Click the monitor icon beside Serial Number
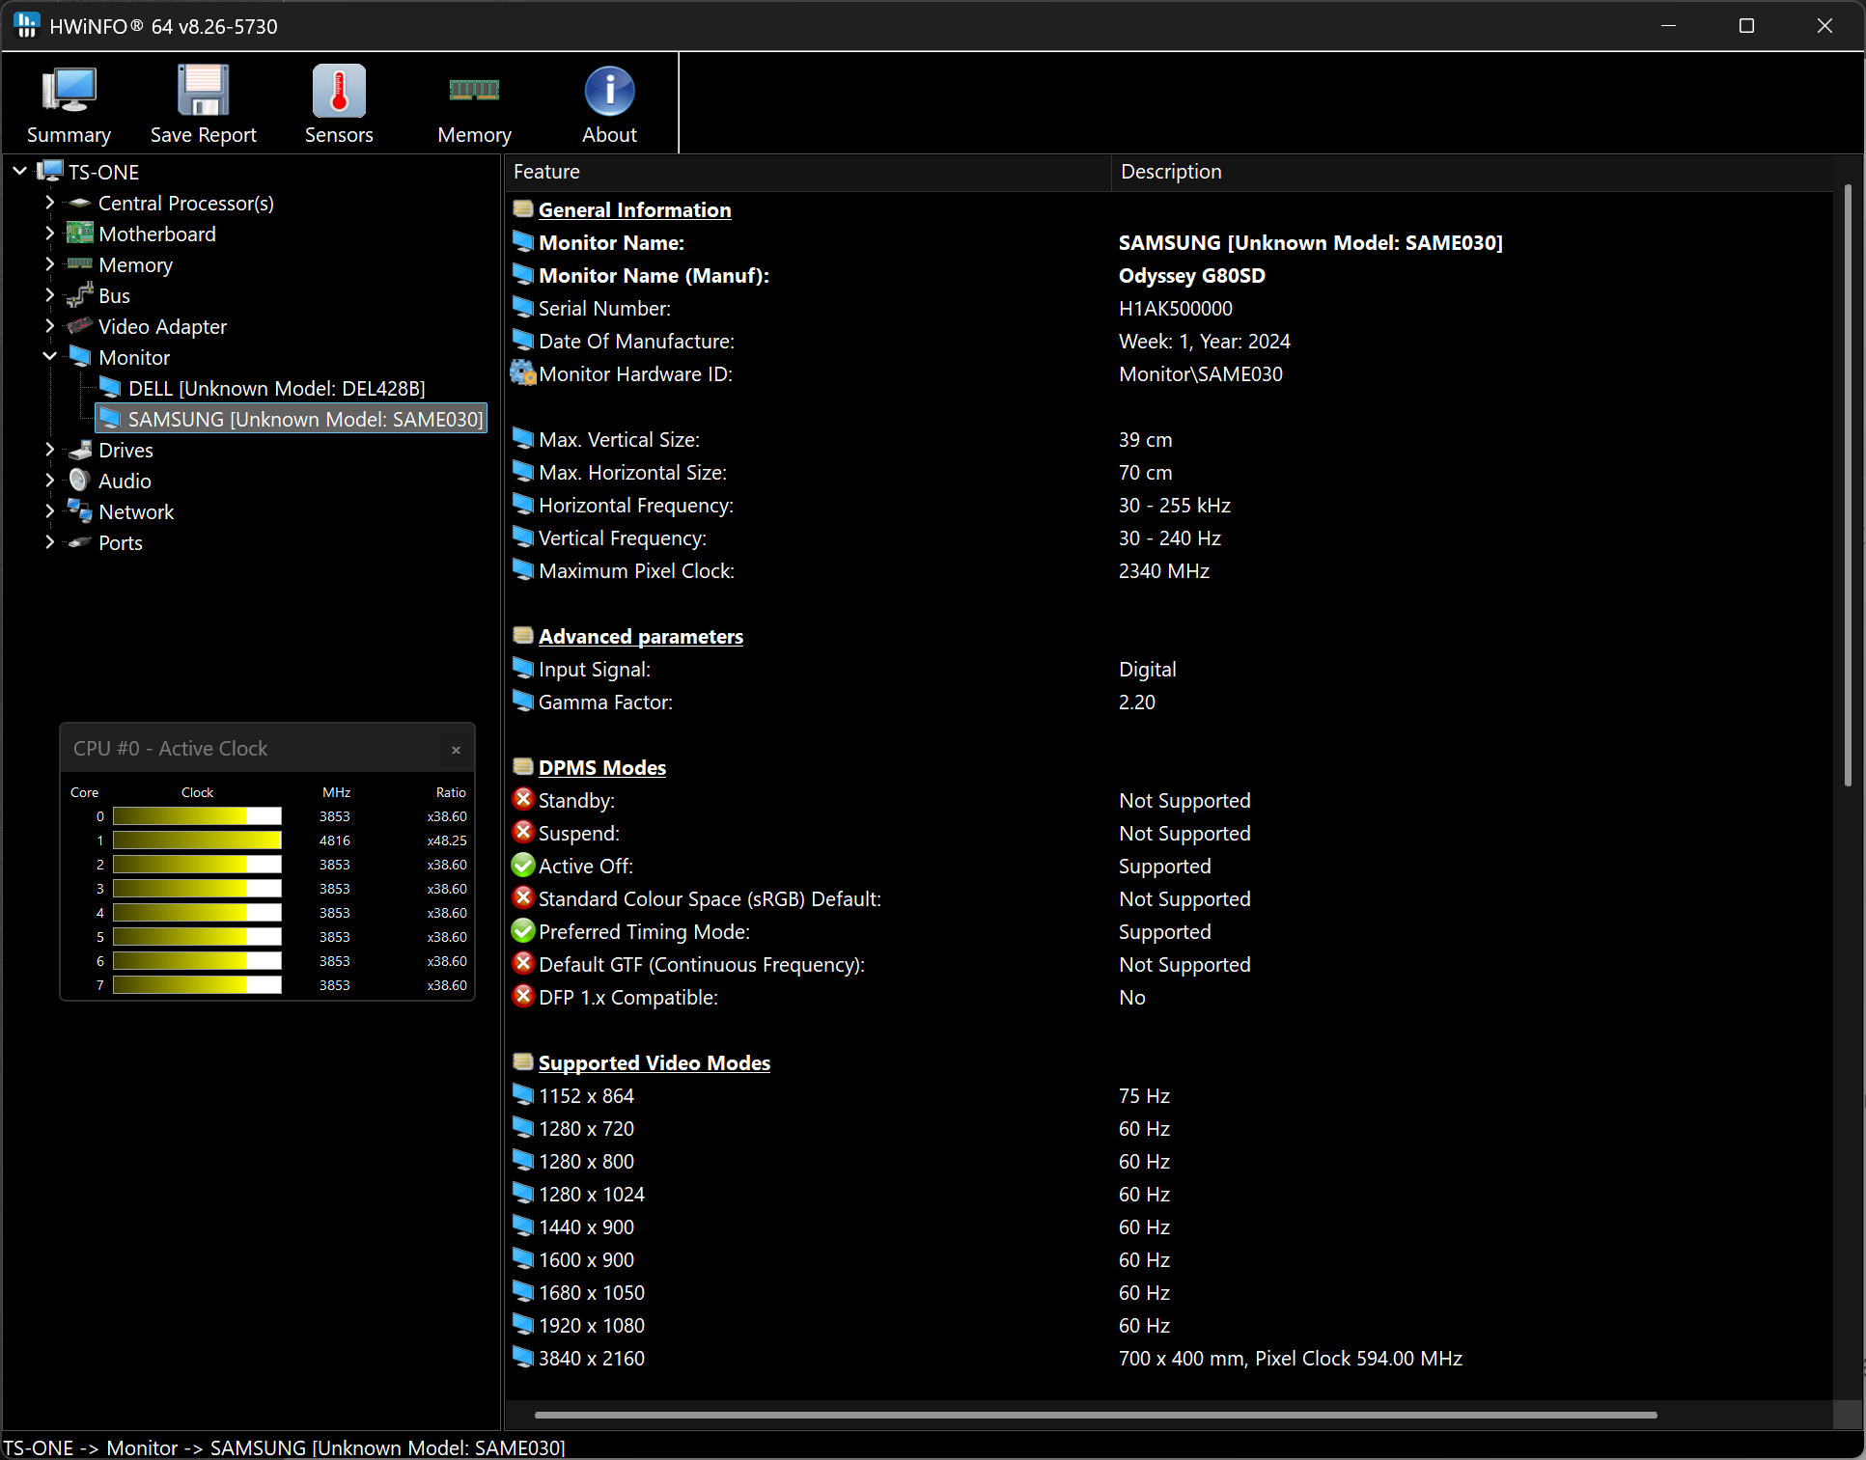This screenshot has height=1460, width=1866. click(x=523, y=308)
